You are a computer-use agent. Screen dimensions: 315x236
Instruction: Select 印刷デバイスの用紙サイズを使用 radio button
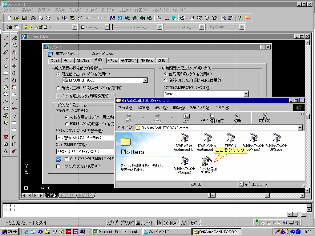pos(67,124)
